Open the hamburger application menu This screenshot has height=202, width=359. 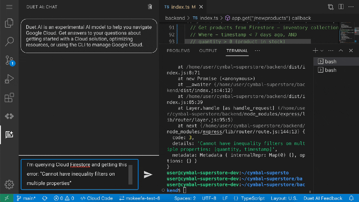pyautogui.click(x=9, y=7)
